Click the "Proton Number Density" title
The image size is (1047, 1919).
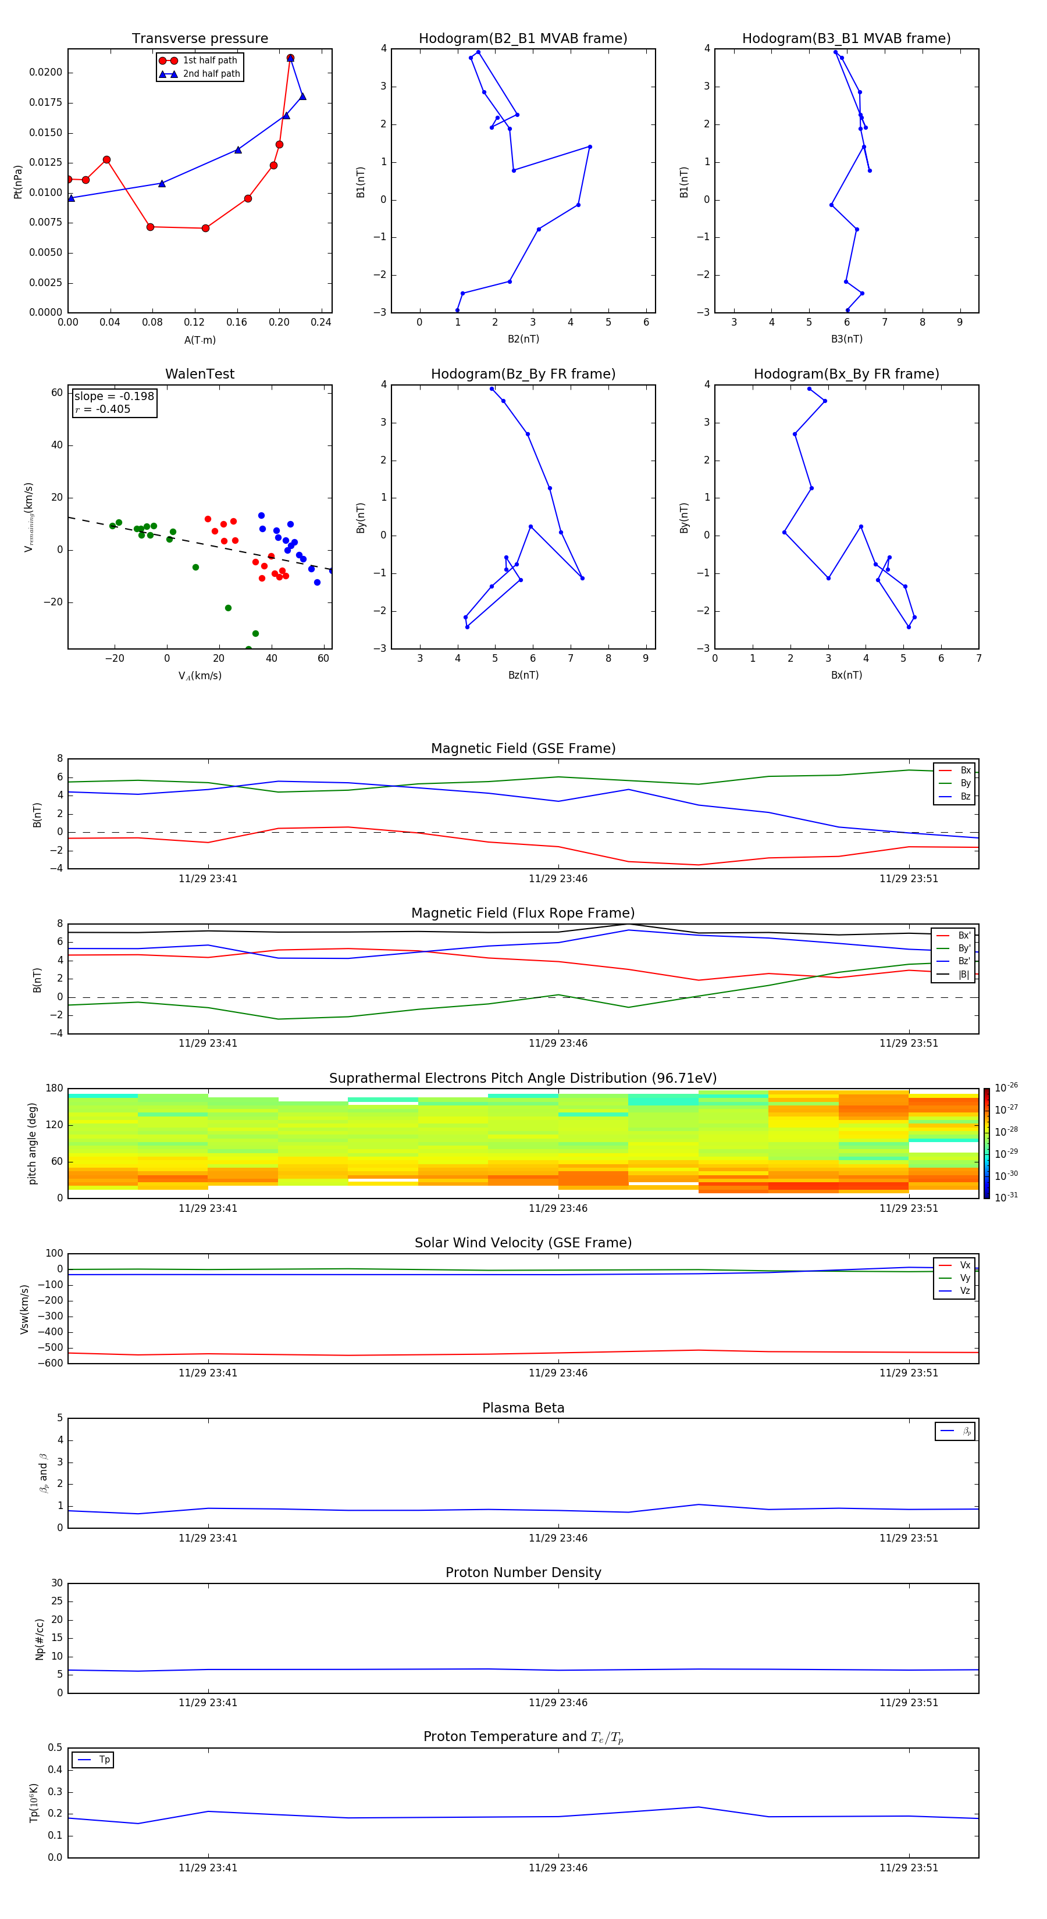(523, 1572)
